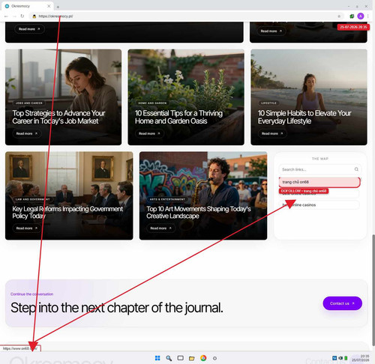Open 'Key Legal Reforms Impacting Government' headline

(67, 212)
